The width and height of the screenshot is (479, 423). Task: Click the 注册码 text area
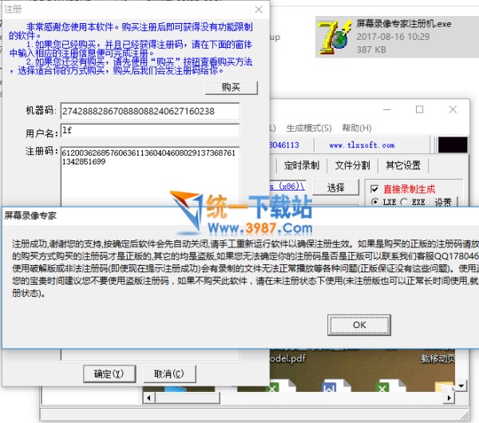(150, 176)
